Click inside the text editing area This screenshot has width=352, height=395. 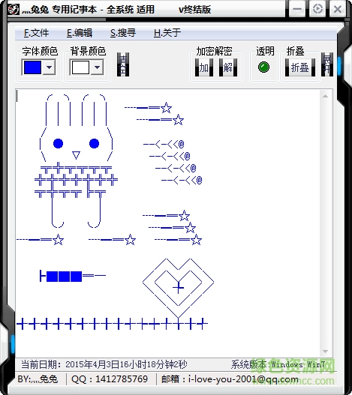pos(167,223)
